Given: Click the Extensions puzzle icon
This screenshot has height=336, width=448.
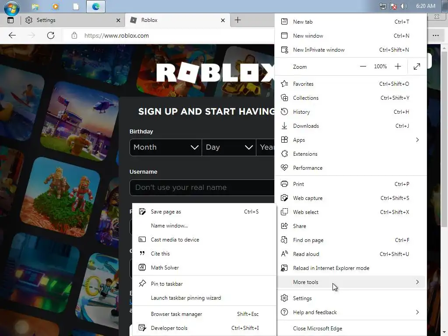Looking at the screenshot, I should (x=284, y=154).
